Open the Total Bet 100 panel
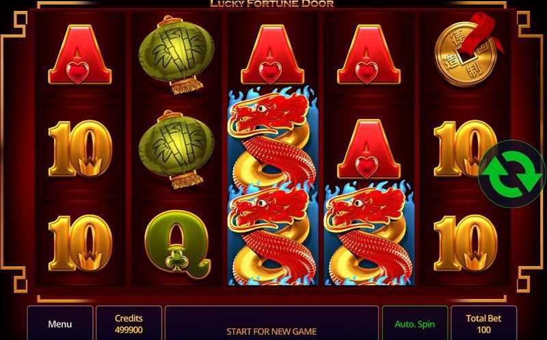This screenshot has width=547, height=340. (x=483, y=324)
